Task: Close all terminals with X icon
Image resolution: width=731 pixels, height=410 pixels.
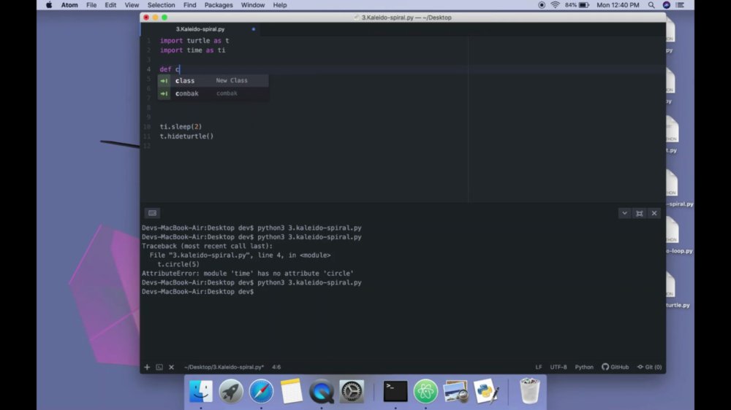Action: (171, 367)
